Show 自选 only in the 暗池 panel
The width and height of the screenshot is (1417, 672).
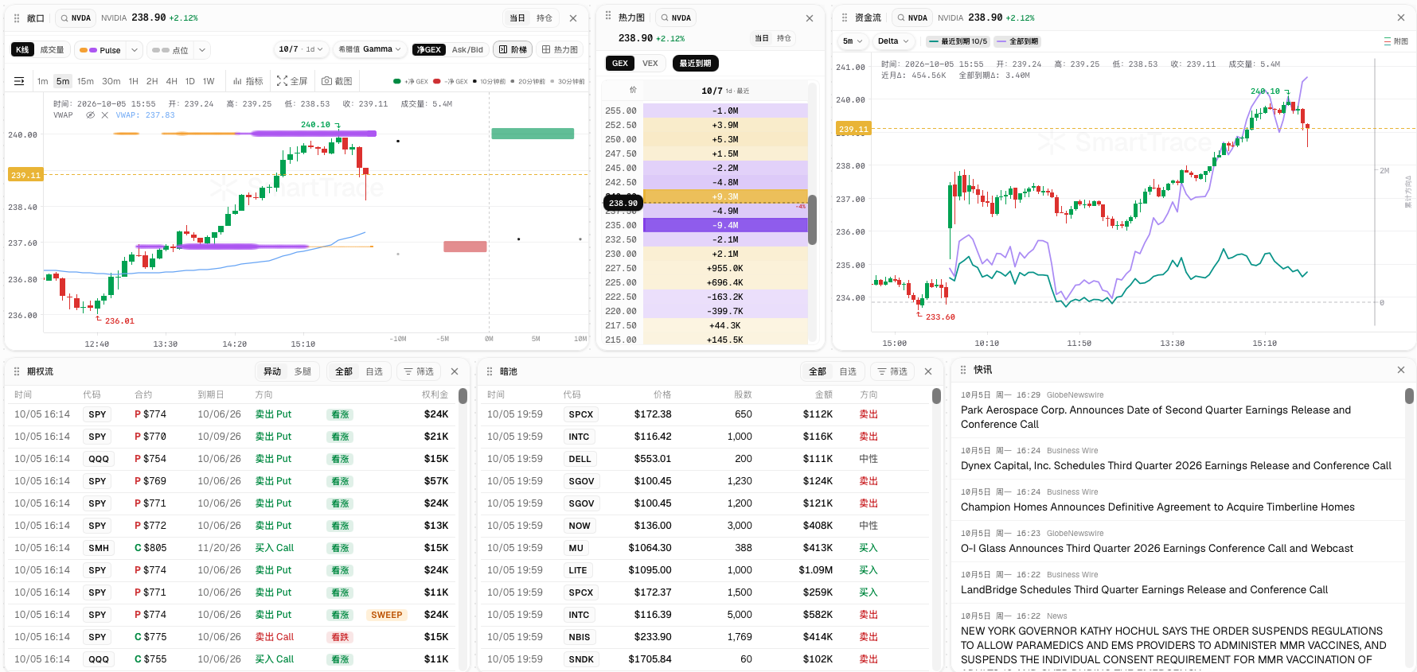coord(848,371)
